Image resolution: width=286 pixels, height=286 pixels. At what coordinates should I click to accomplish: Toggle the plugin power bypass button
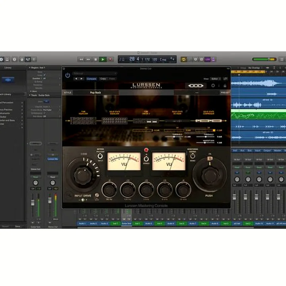68,75
